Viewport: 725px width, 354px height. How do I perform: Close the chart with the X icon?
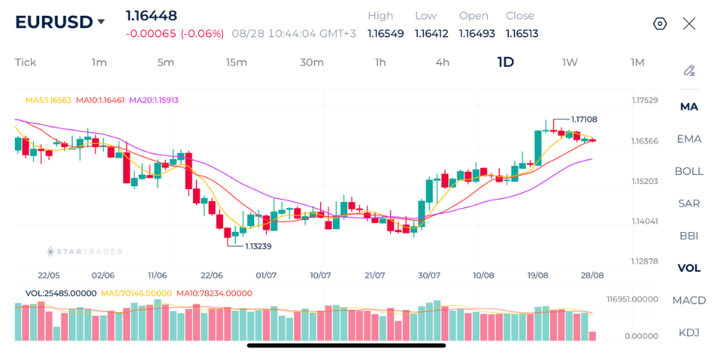(689, 23)
